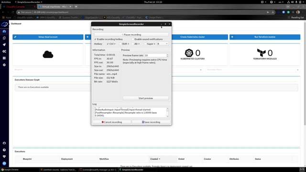Open the stacked list icon in the sidebar

pos(4,58)
